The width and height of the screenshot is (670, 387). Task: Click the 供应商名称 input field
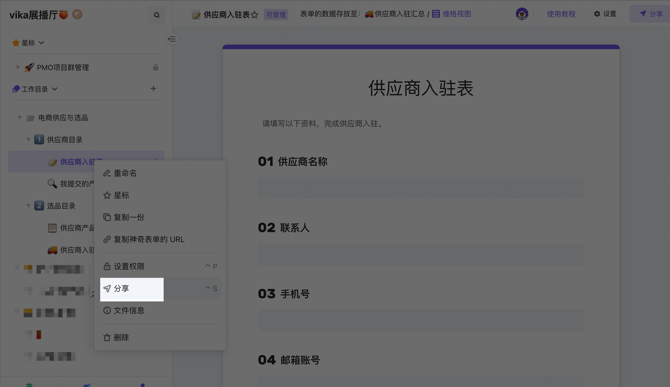click(x=421, y=188)
